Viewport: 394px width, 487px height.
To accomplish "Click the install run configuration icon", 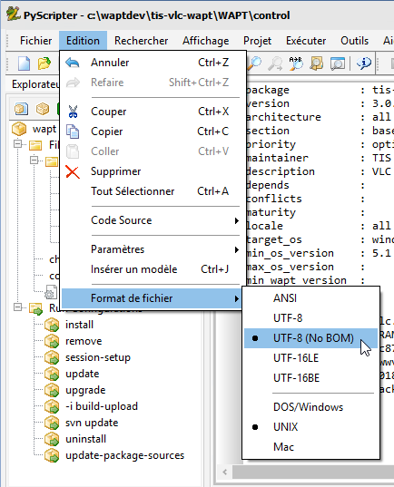I will click(52, 325).
